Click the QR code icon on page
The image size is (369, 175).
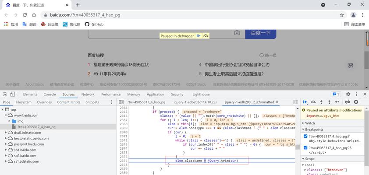(x=351, y=66)
